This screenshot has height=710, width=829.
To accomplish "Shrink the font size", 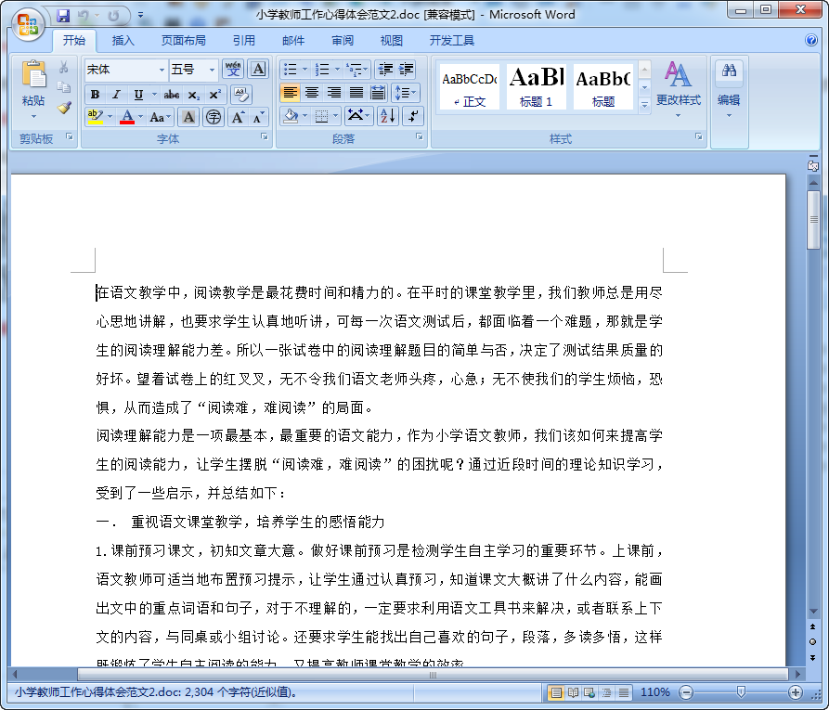I will click(258, 117).
